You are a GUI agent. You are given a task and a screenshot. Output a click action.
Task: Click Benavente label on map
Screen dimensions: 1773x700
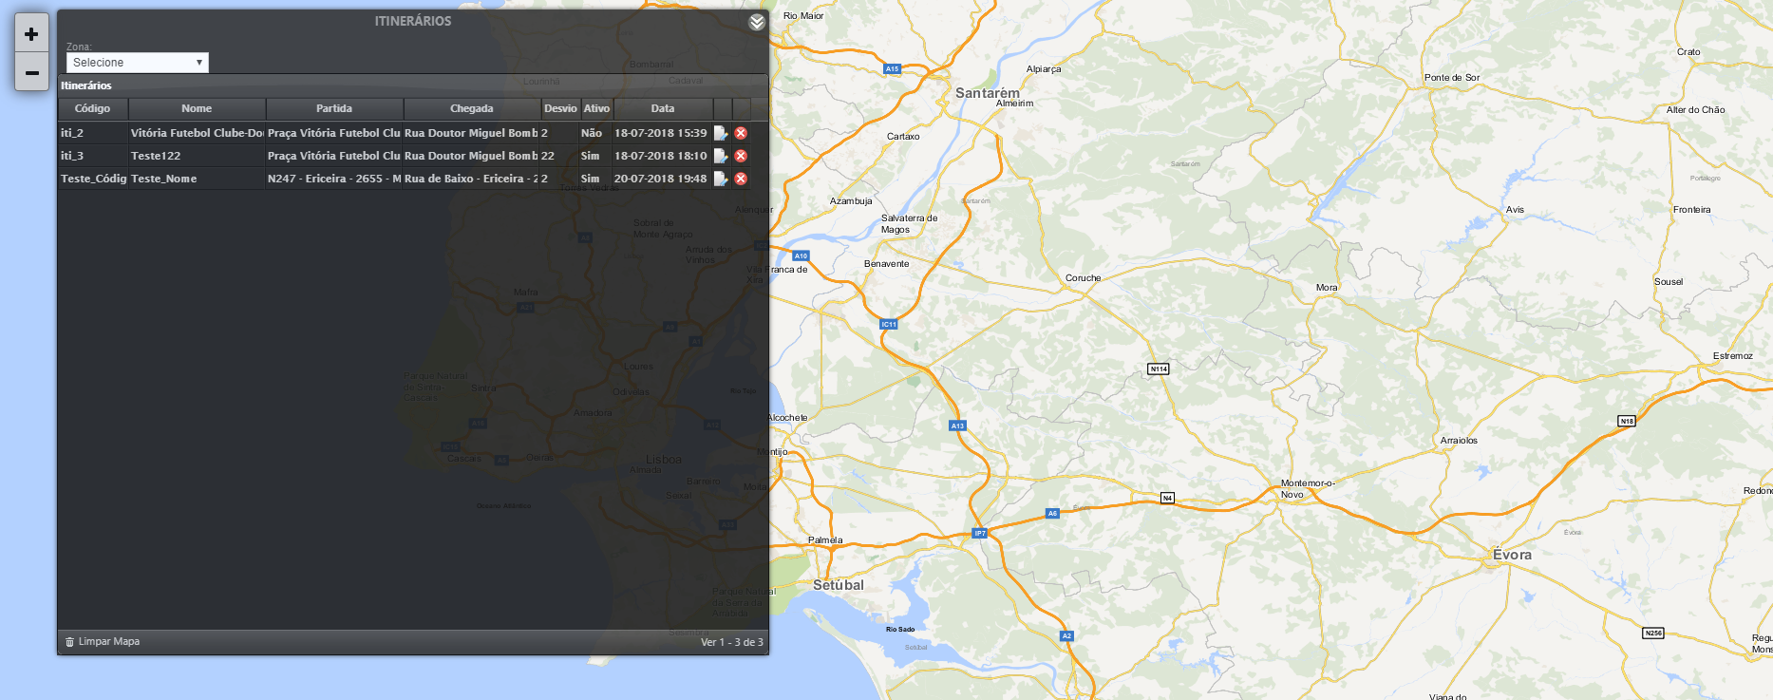pos(886,264)
